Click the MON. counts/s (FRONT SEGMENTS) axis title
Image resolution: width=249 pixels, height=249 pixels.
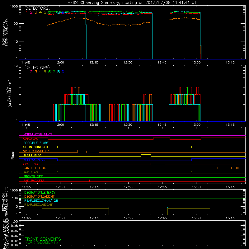pos(5,32)
